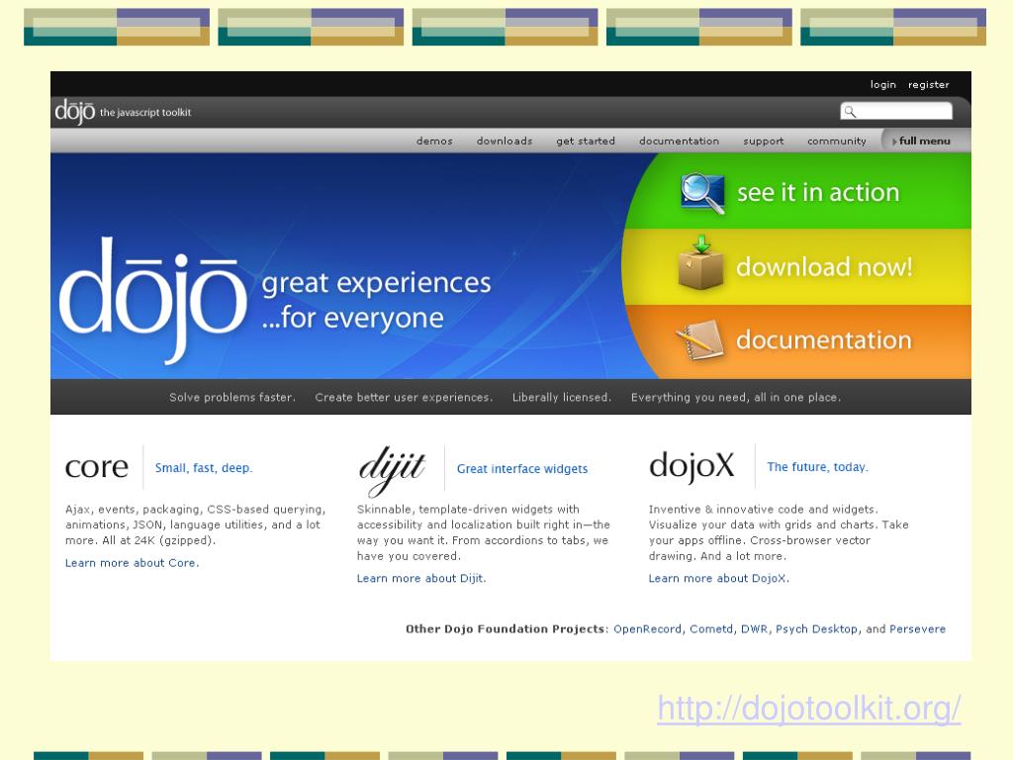Select get started in navigation
1013x760 pixels.
pos(586,141)
